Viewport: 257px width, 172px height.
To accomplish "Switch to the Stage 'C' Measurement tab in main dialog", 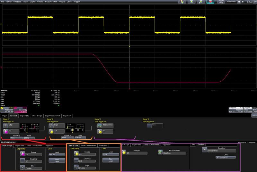I will (52, 116).
